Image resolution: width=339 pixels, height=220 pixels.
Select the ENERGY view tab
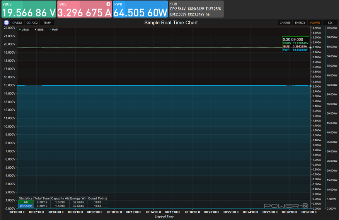[x=300, y=23]
